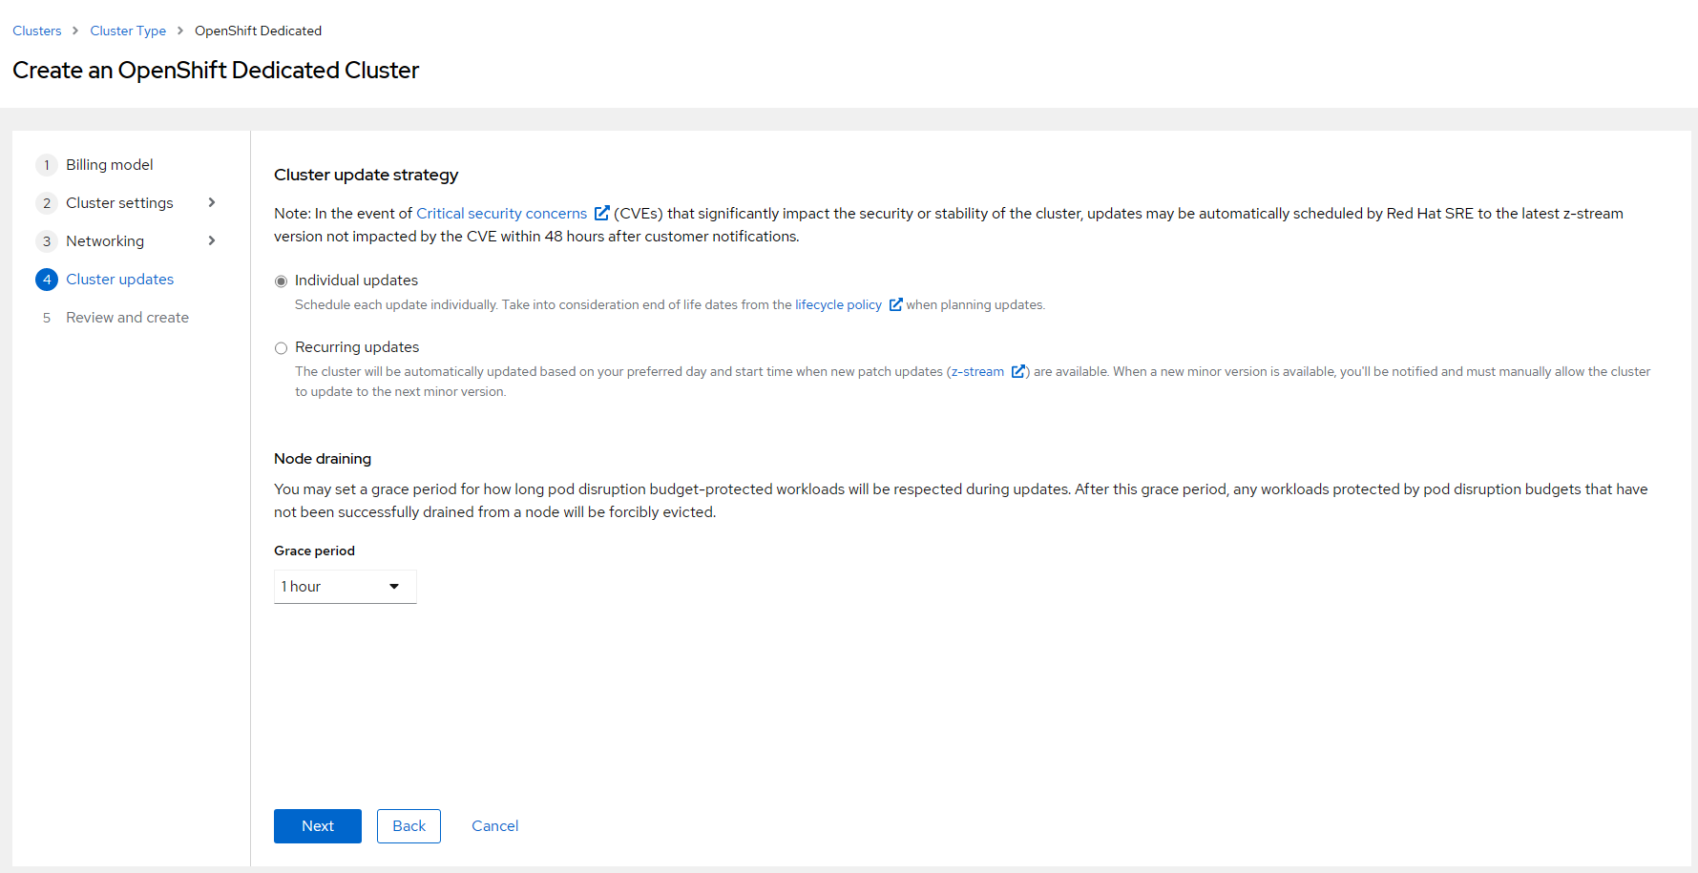Screen dimensions: 1698x873
Task: Click the Back button
Action: pyautogui.click(x=409, y=826)
